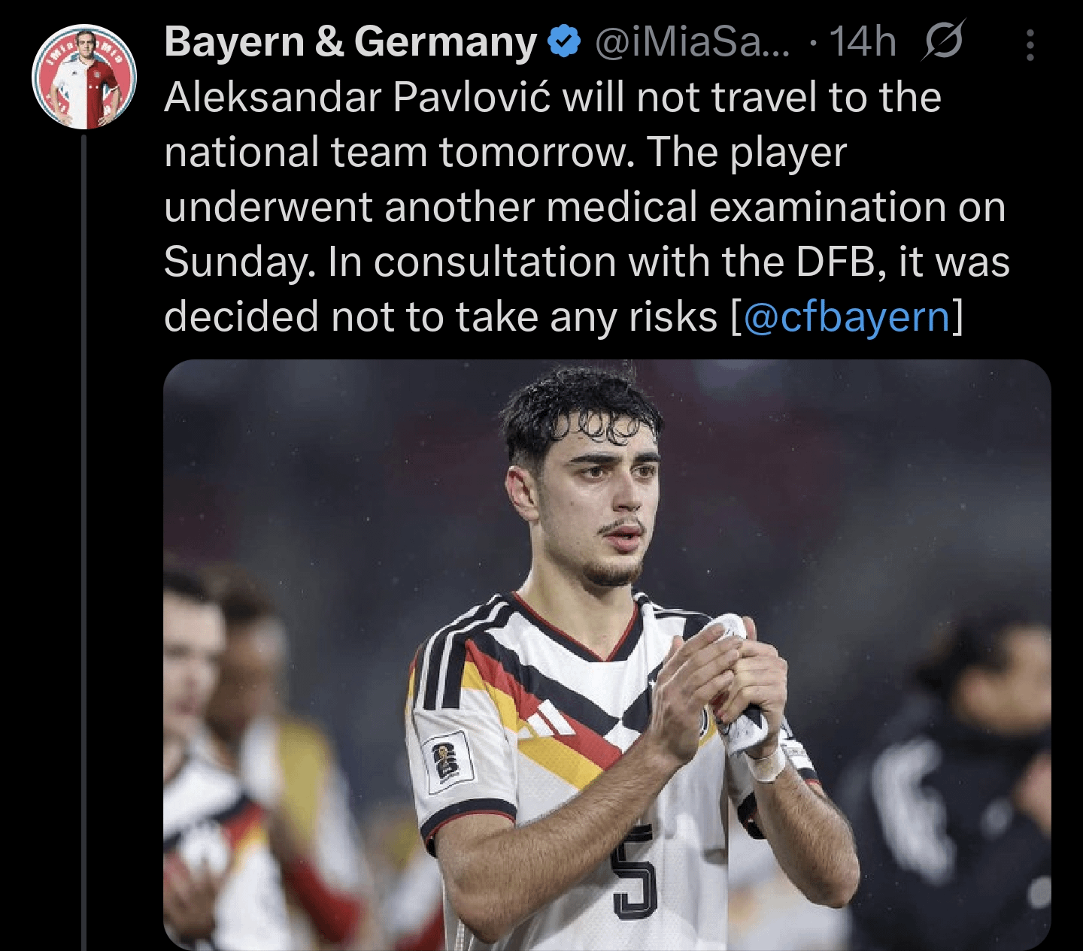Follow the @cfbayern mention link

[847, 316]
